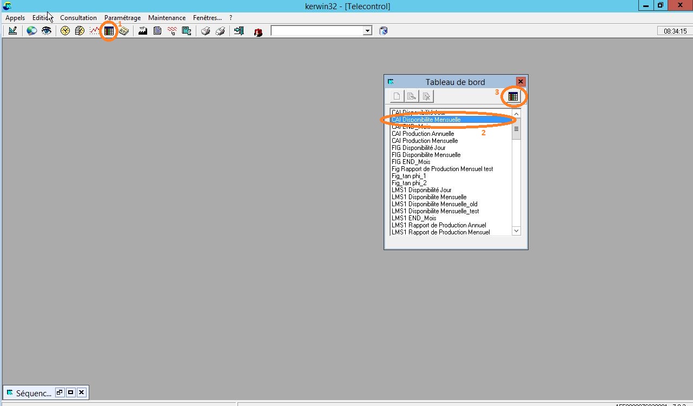This screenshot has height=406, width=693.
Task: Click the eye icon in main toolbar
Action: point(47,31)
